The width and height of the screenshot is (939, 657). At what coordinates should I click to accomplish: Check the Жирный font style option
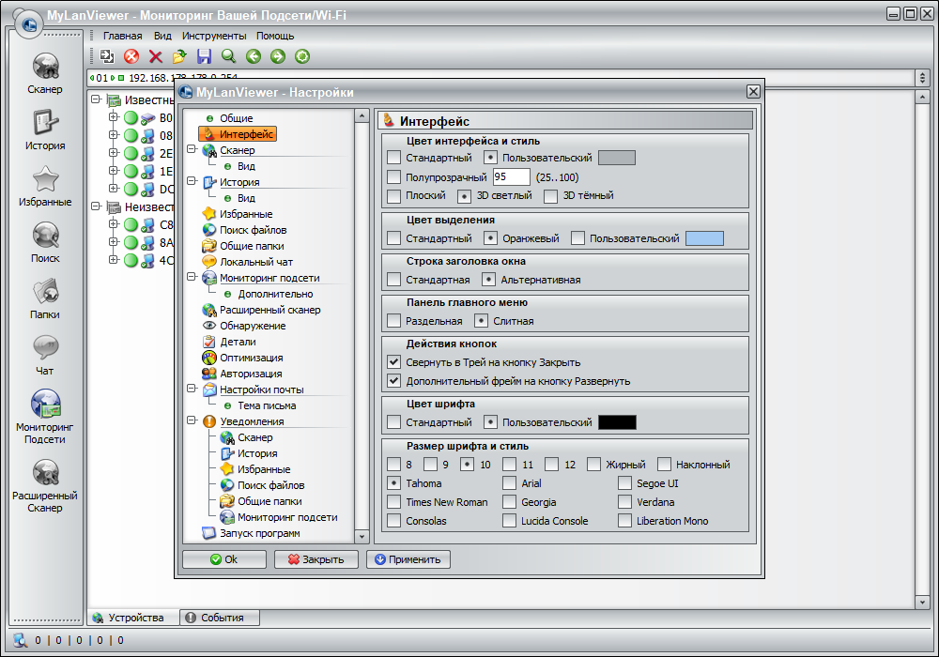pos(593,464)
